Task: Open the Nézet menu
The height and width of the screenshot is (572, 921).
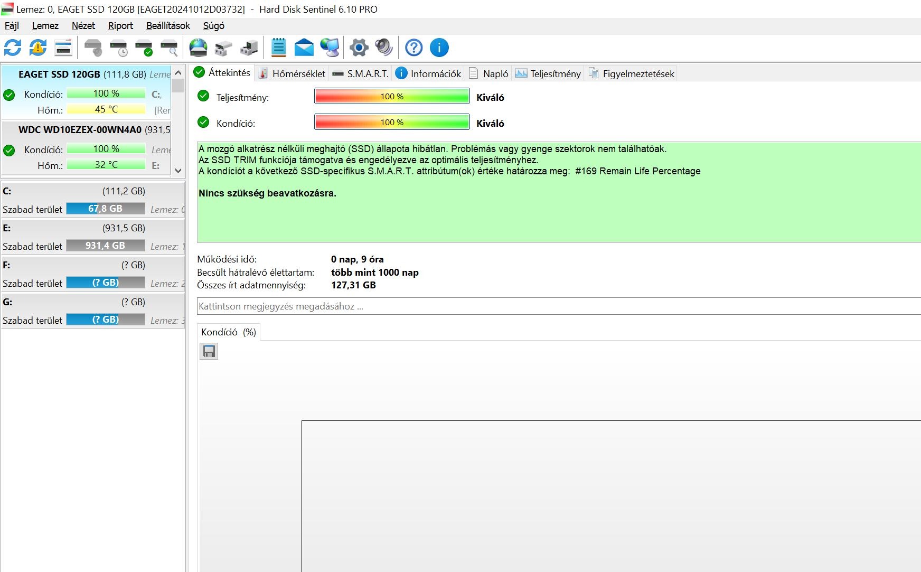Action: point(83,26)
